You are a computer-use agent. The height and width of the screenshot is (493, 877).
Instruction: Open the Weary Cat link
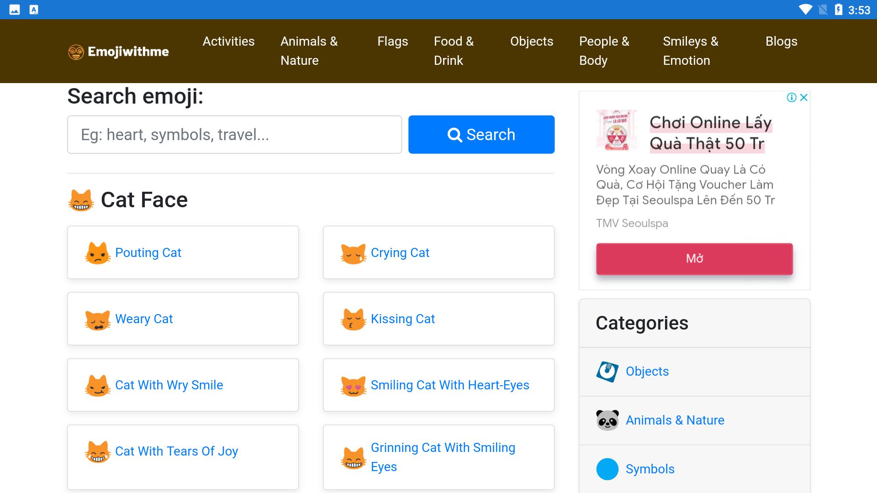click(144, 319)
